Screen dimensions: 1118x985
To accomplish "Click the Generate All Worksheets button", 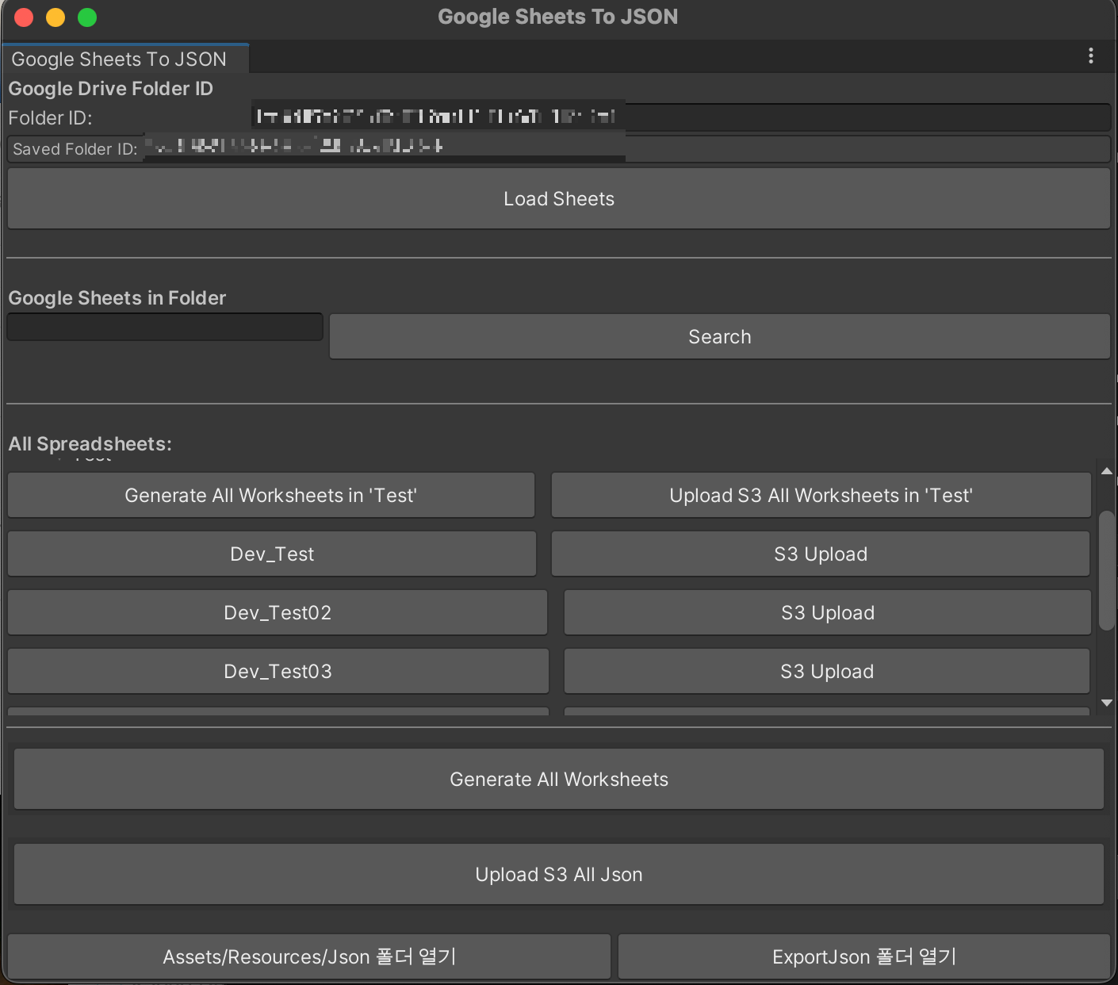I will pos(559,780).
